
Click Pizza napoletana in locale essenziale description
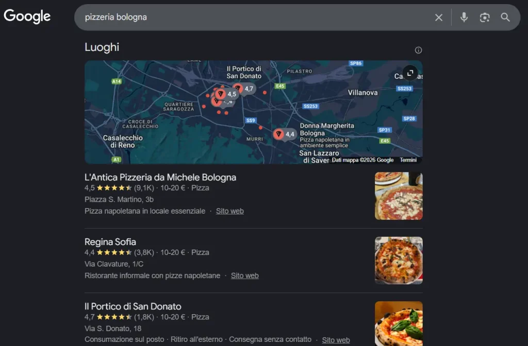[145, 211]
